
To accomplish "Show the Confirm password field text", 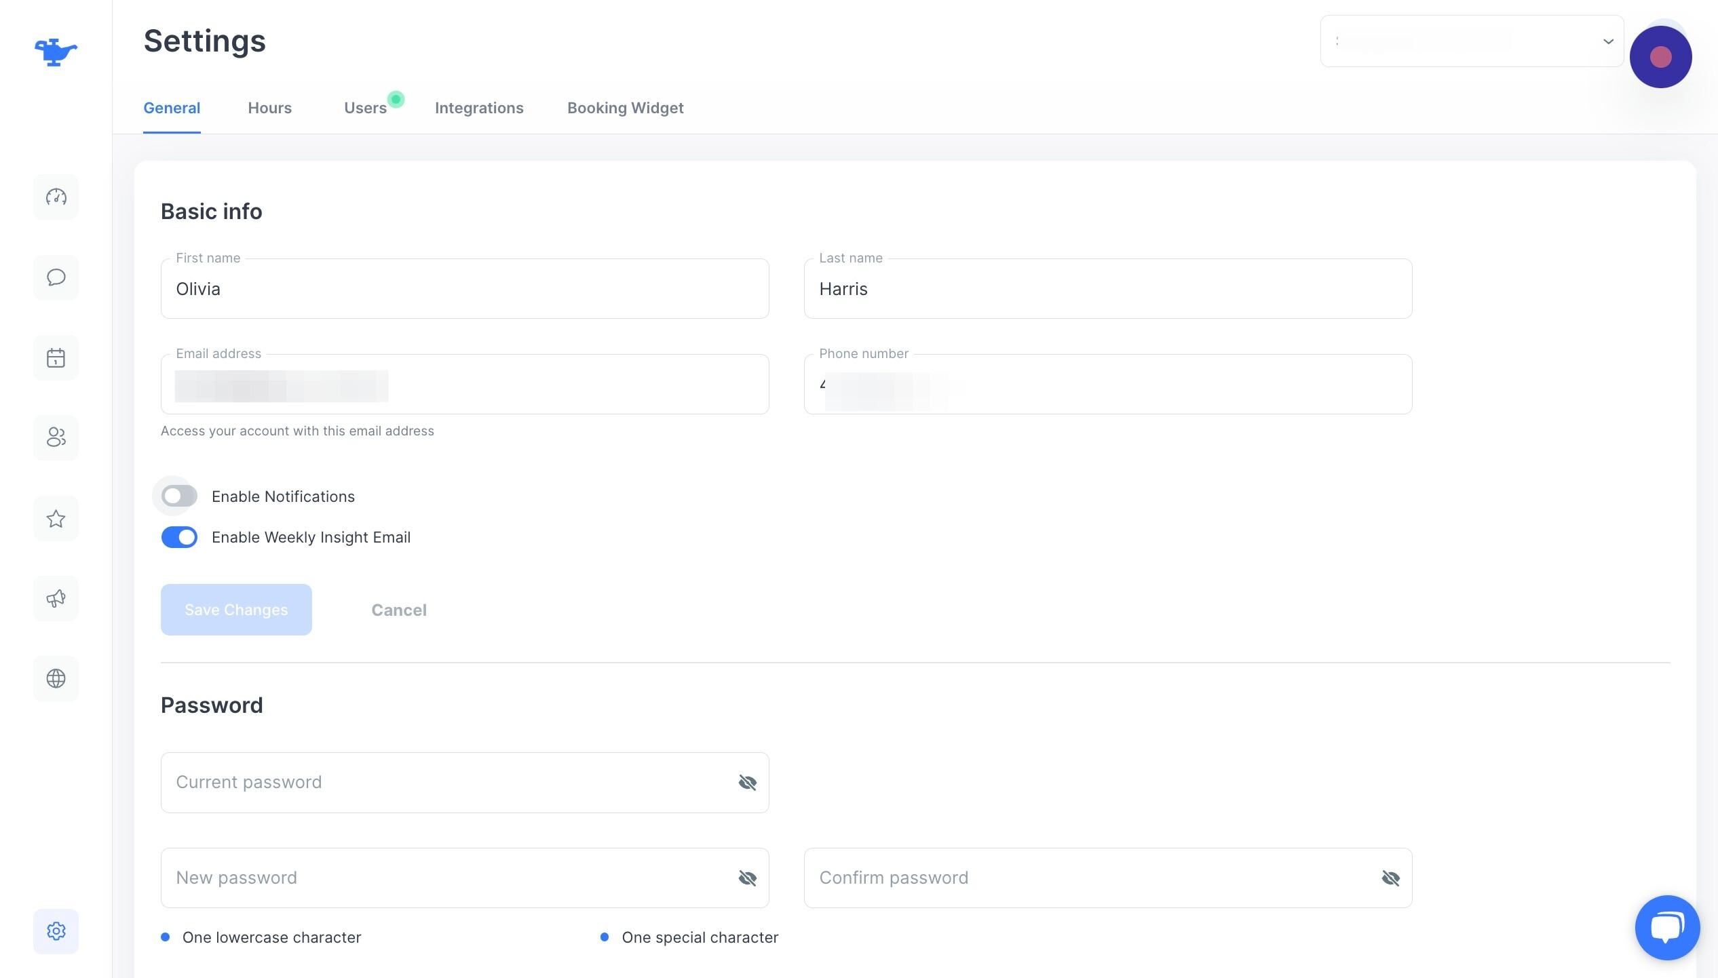I will coord(1390,878).
